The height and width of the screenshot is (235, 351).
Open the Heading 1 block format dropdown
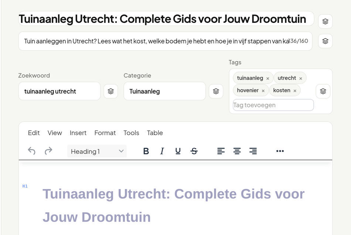97,151
